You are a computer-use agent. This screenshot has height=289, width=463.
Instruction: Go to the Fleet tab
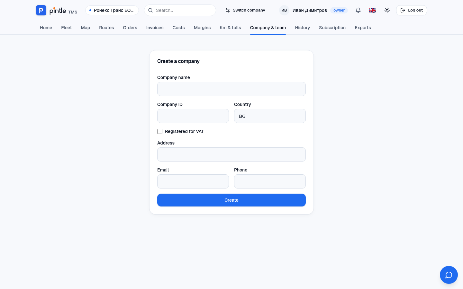click(x=67, y=28)
